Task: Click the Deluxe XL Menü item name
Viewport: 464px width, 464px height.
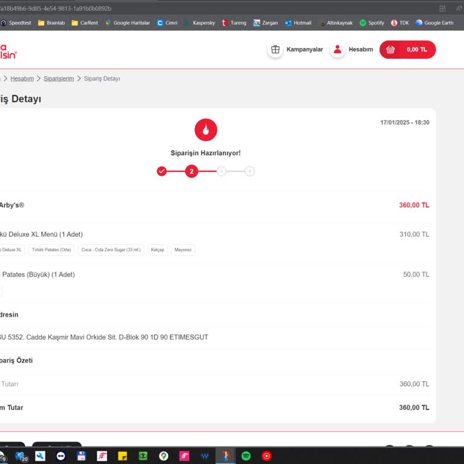Action: tap(42, 234)
